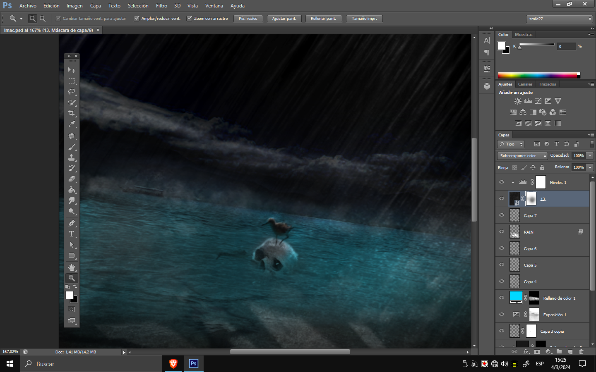
Task: Open the Opacidad dropdown arrow
Action: pyautogui.click(x=590, y=156)
